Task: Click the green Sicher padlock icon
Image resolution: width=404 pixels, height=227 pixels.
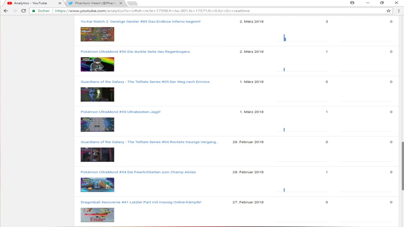Action: 33,11
